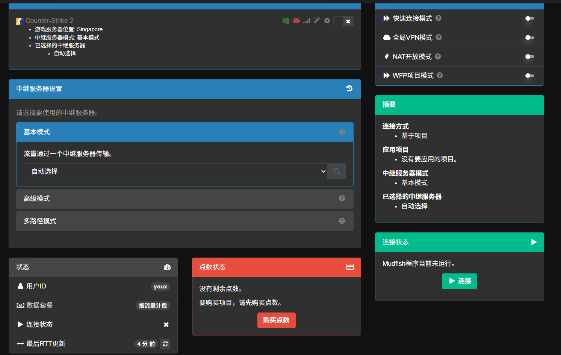Select the 基本模式 panel header
This screenshot has height=355, width=561.
tap(184, 132)
